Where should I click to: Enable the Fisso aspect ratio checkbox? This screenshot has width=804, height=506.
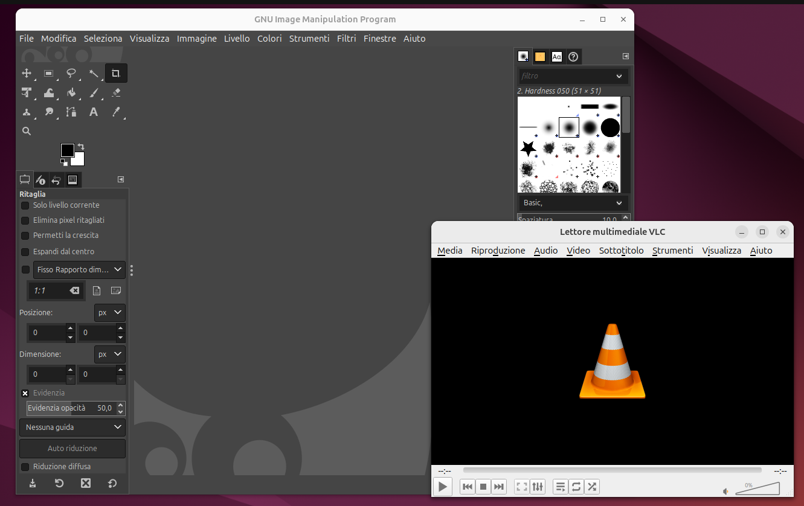(x=25, y=270)
